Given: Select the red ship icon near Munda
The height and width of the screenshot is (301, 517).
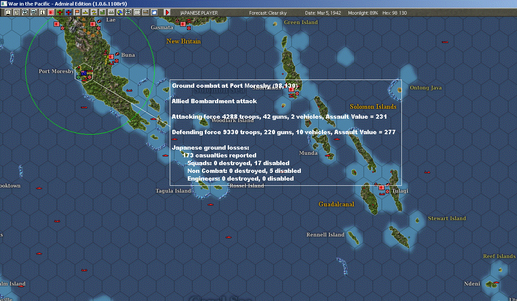Looking at the screenshot, I should point(328,155).
